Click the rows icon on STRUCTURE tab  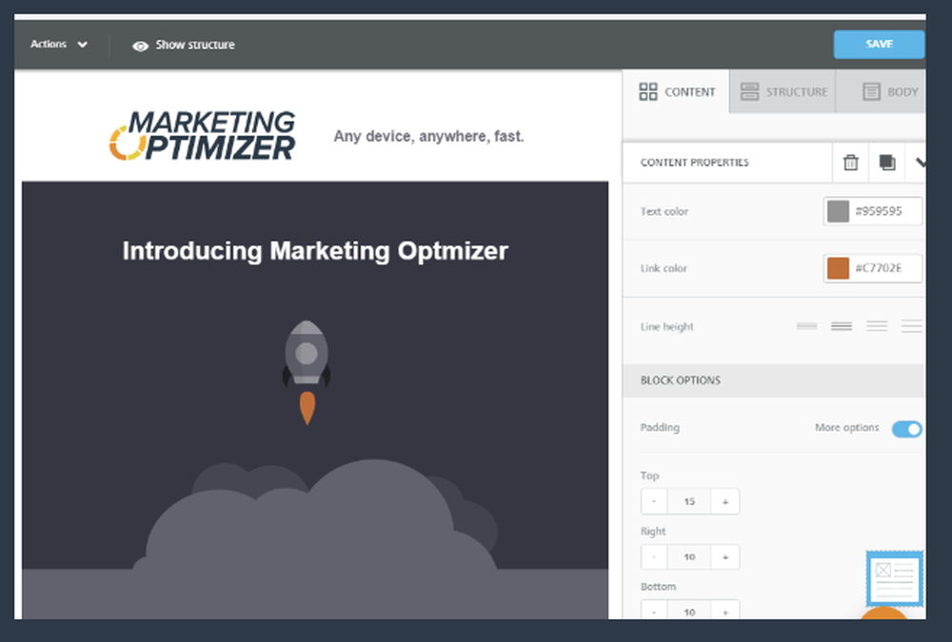(x=749, y=91)
